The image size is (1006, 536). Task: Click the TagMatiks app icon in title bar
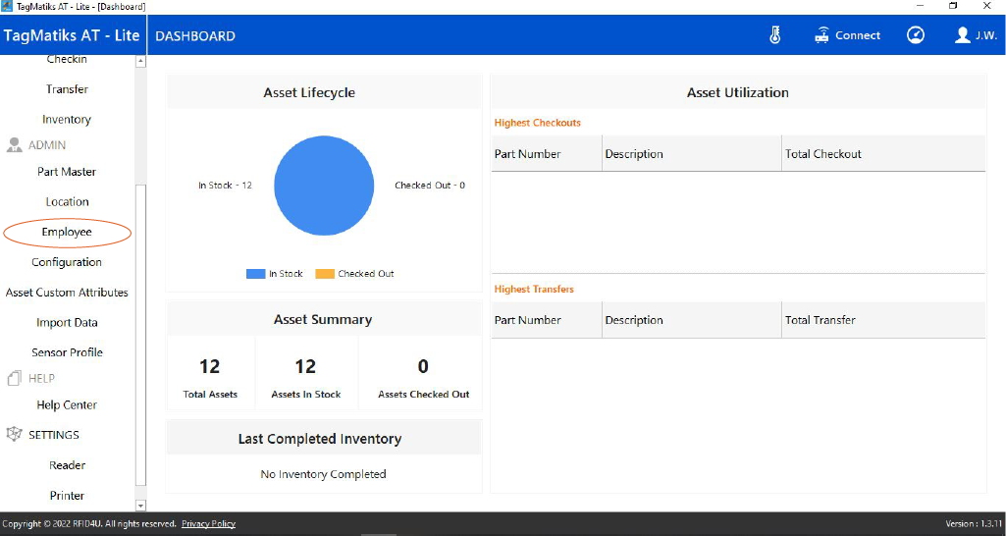click(x=8, y=7)
